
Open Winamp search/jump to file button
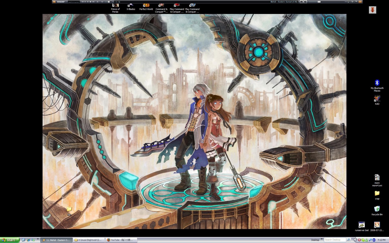tap(305, 2)
